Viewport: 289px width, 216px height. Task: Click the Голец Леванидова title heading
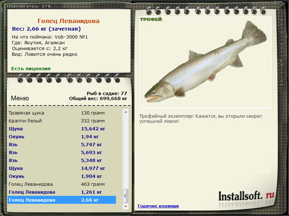(x=68, y=21)
